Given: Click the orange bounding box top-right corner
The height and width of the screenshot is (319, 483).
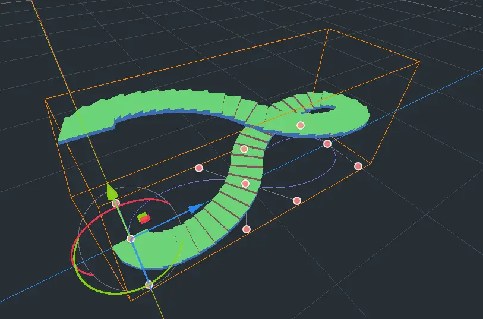Looking at the screenshot, I should [x=419, y=61].
